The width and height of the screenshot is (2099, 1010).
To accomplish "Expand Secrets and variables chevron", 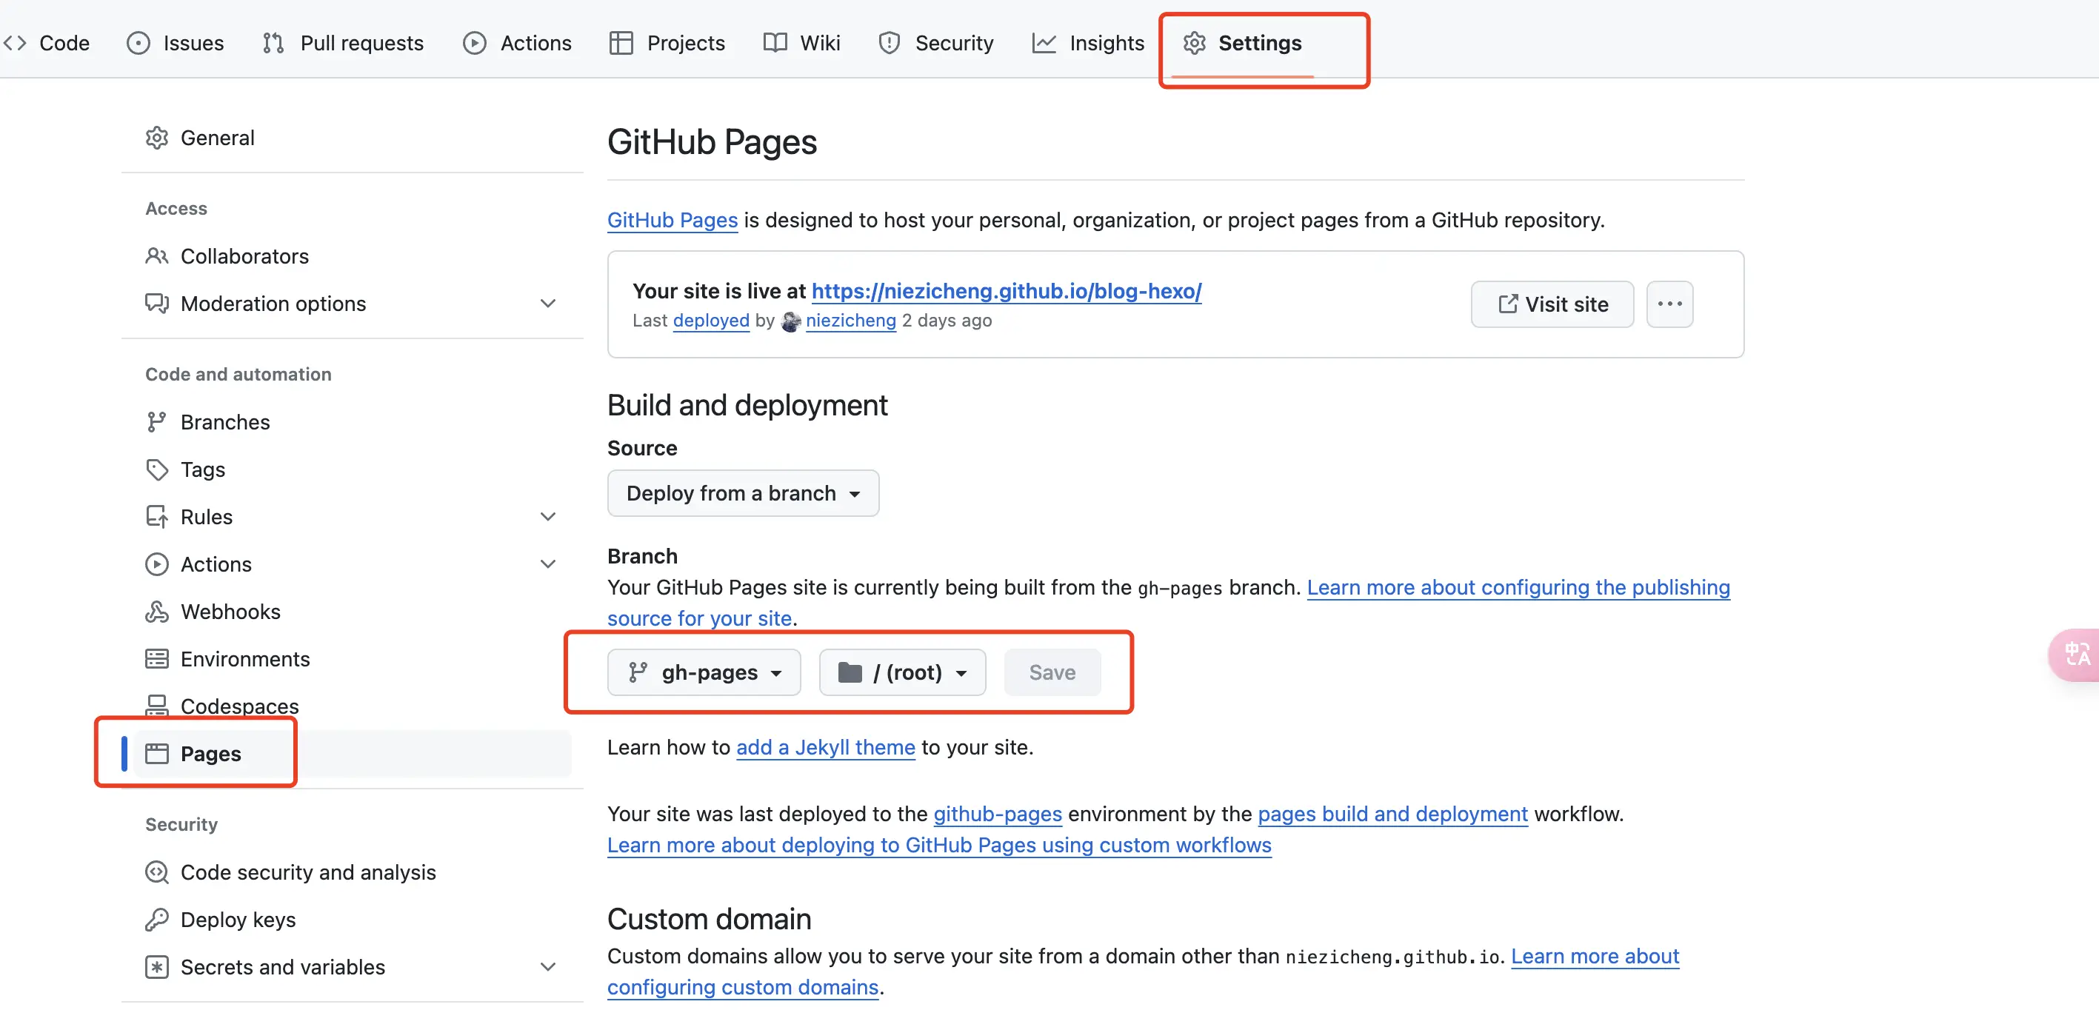I will [548, 966].
